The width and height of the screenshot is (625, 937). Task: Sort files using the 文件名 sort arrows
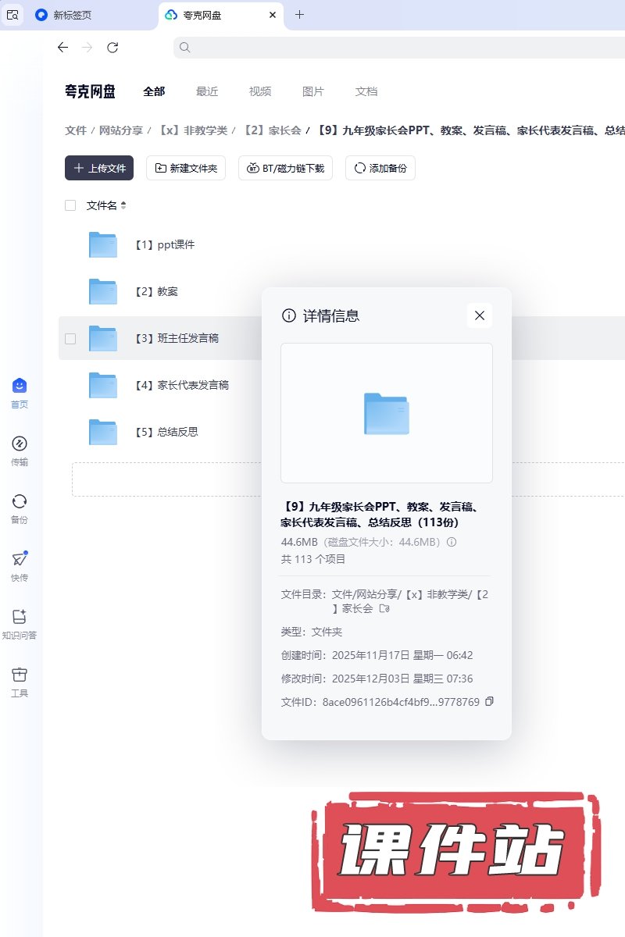point(123,205)
